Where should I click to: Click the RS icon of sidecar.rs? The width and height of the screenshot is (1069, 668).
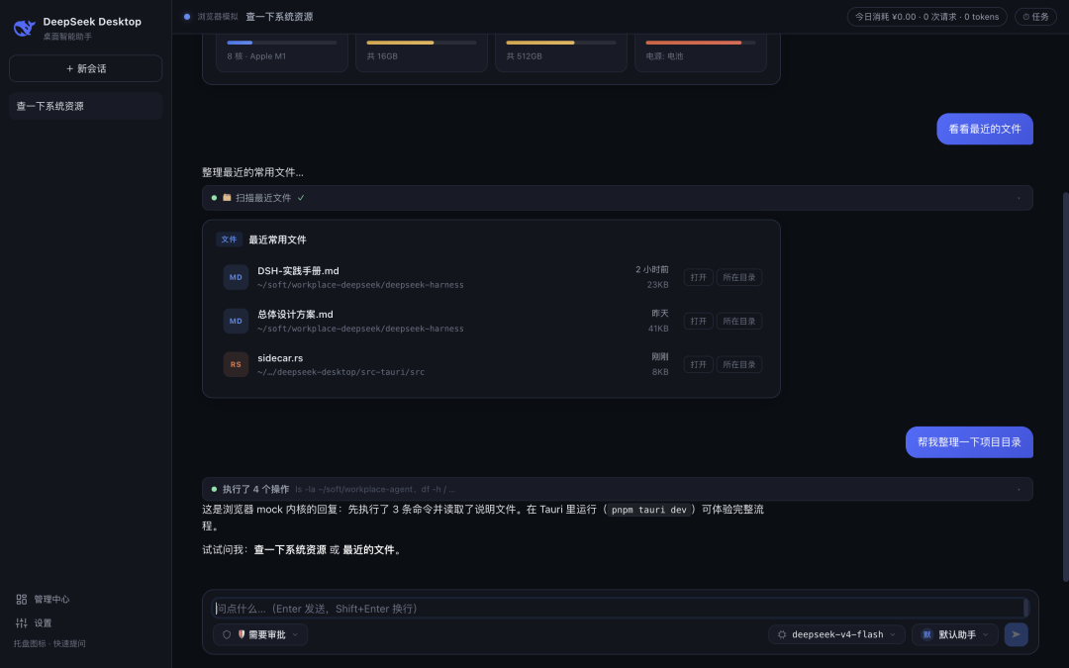click(x=236, y=364)
